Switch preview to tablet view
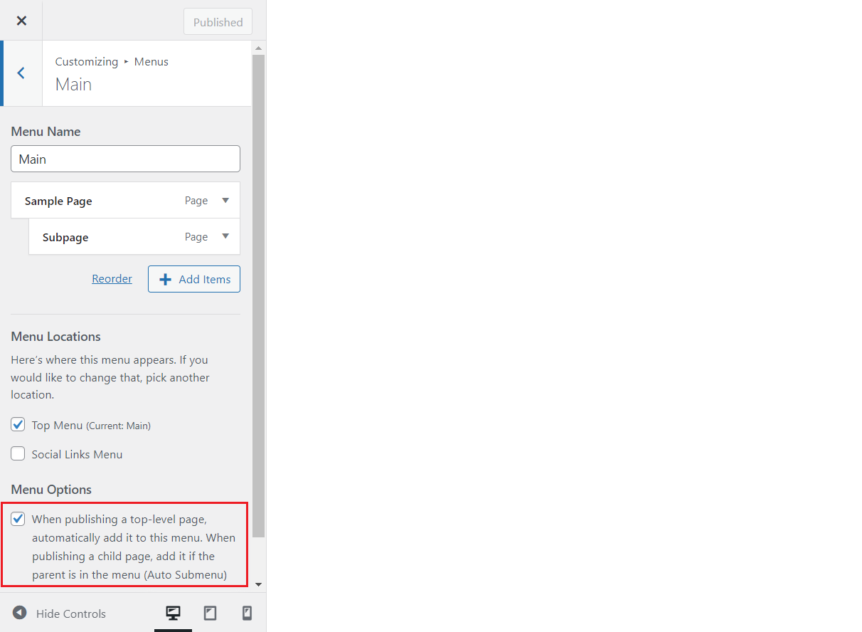The width and height of the screenshot is (862, 632). (210, 613)
